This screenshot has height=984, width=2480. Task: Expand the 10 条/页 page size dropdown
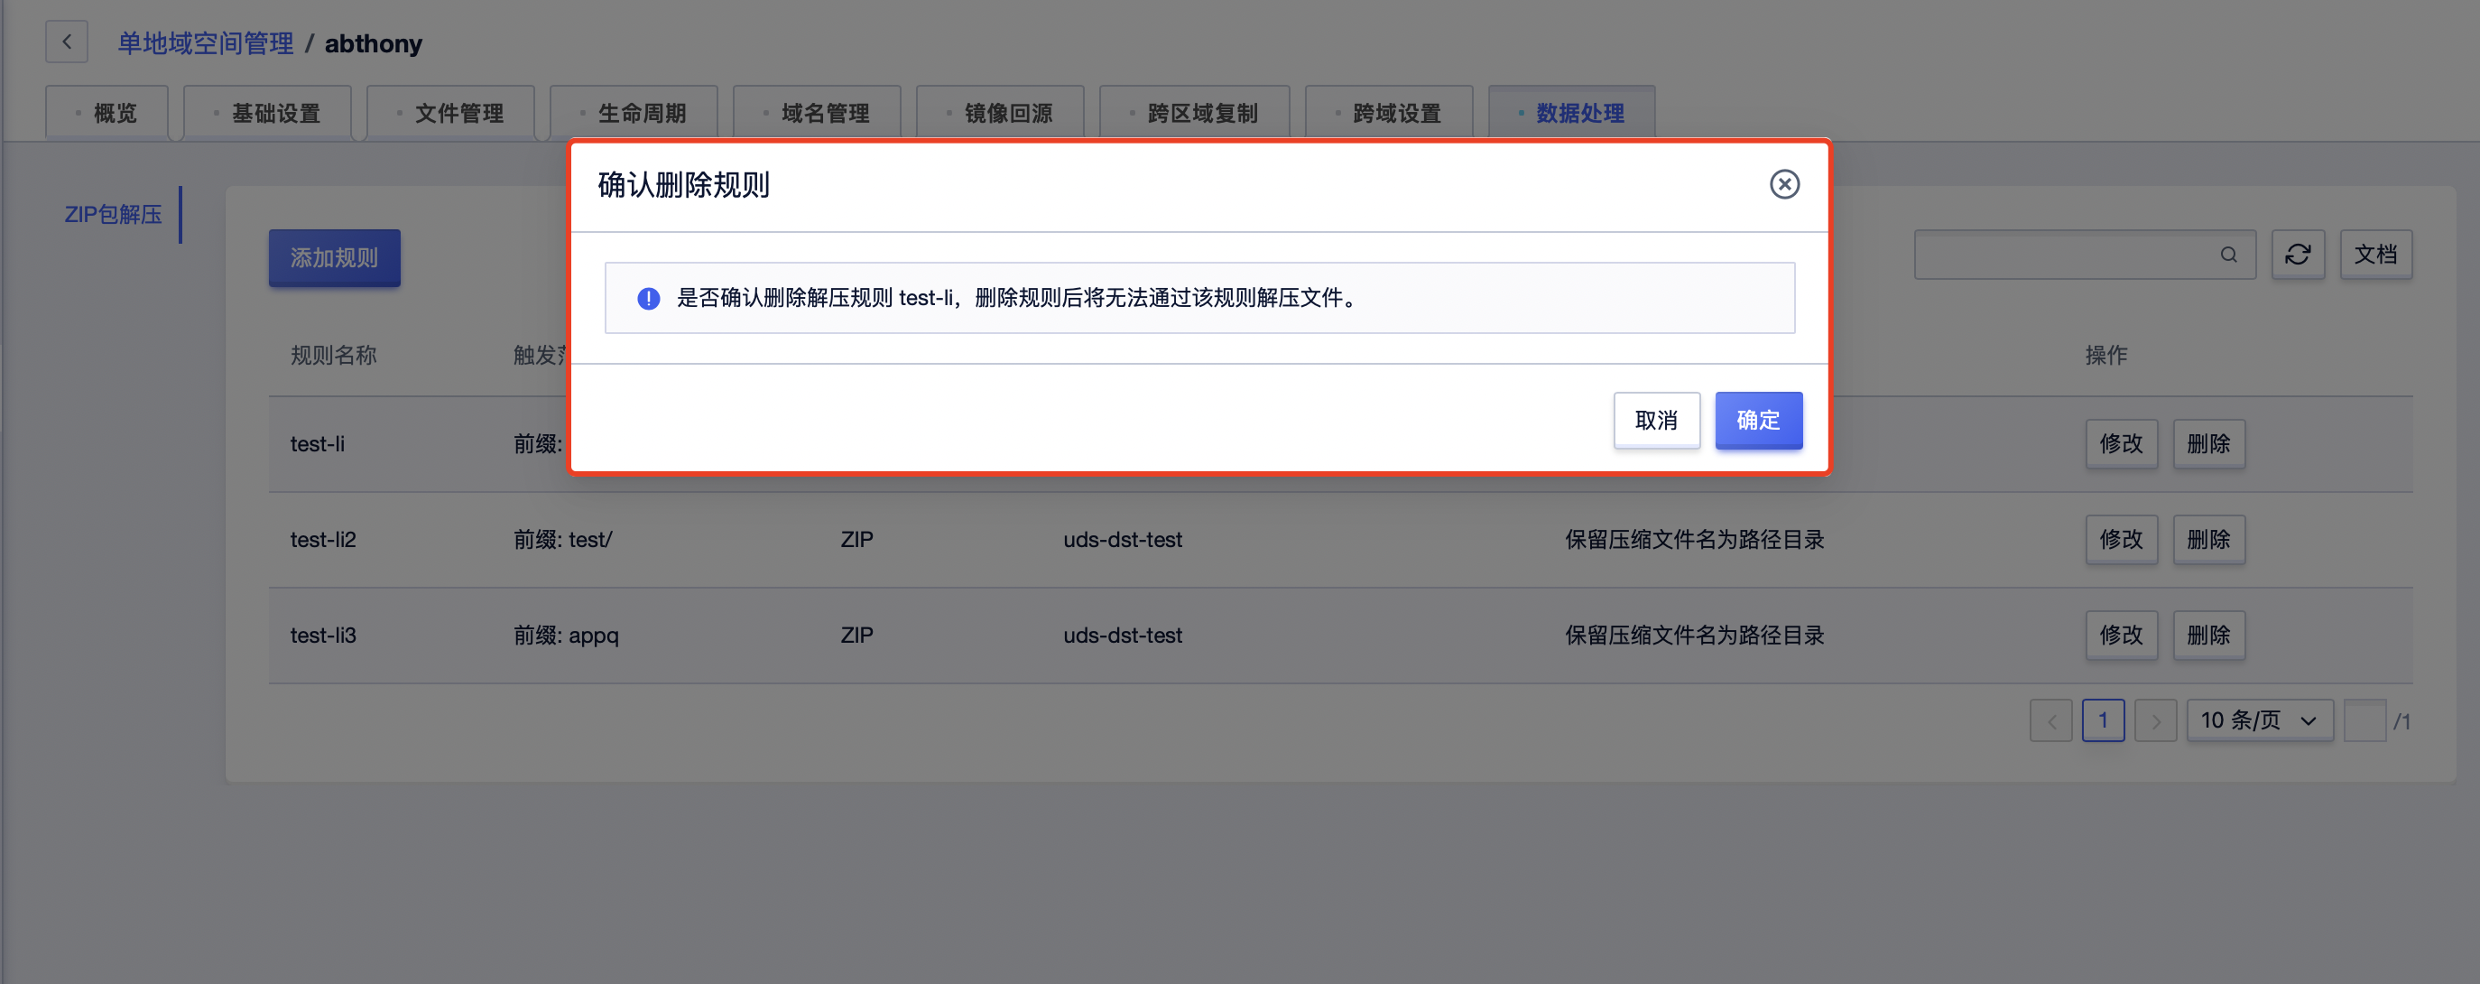(x=2259, y=720)
